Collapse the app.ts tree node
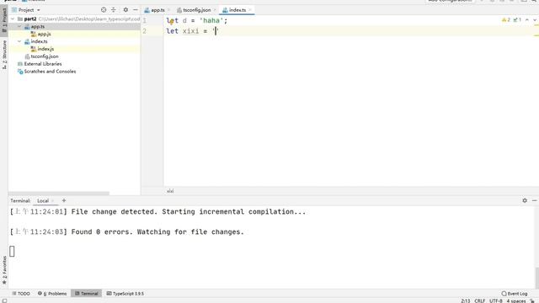Screen dimensions: 539x303 pyautogui.click(x=19, y=26)
